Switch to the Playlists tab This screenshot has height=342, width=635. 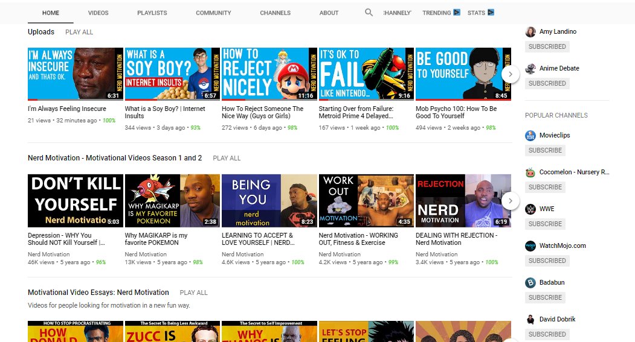coord(152,13)
